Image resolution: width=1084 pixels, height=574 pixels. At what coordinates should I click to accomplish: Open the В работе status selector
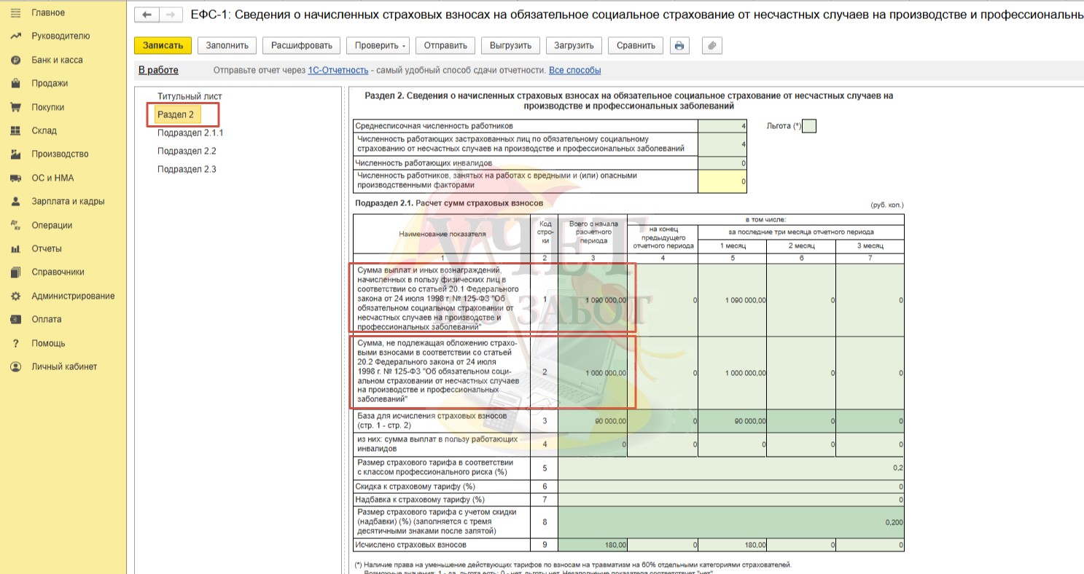(158, 70)
